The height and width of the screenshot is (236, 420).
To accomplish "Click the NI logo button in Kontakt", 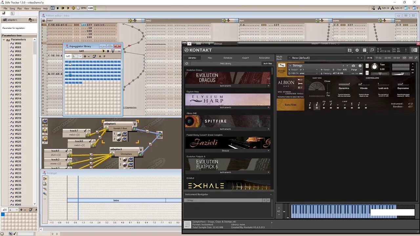I will pos(414,50).
